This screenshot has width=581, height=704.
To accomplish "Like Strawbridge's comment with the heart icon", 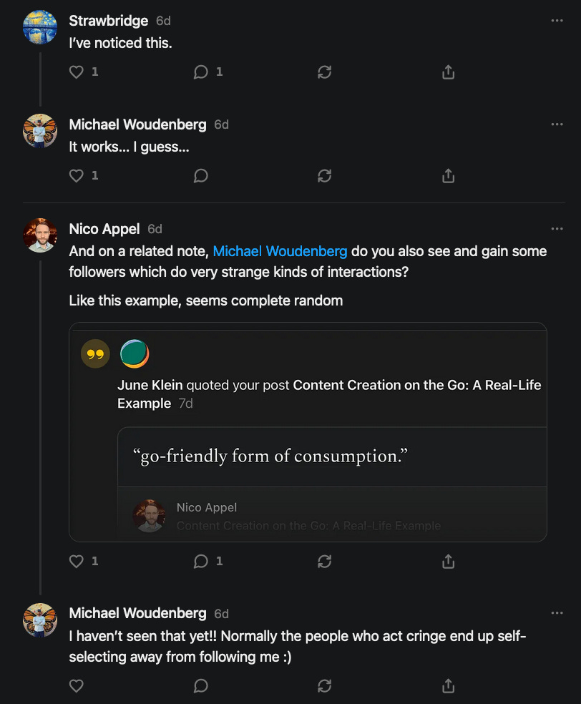I will [x=77, y=72].
